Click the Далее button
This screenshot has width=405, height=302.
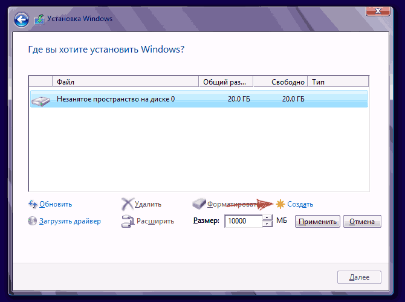click(x=359, y=277)
